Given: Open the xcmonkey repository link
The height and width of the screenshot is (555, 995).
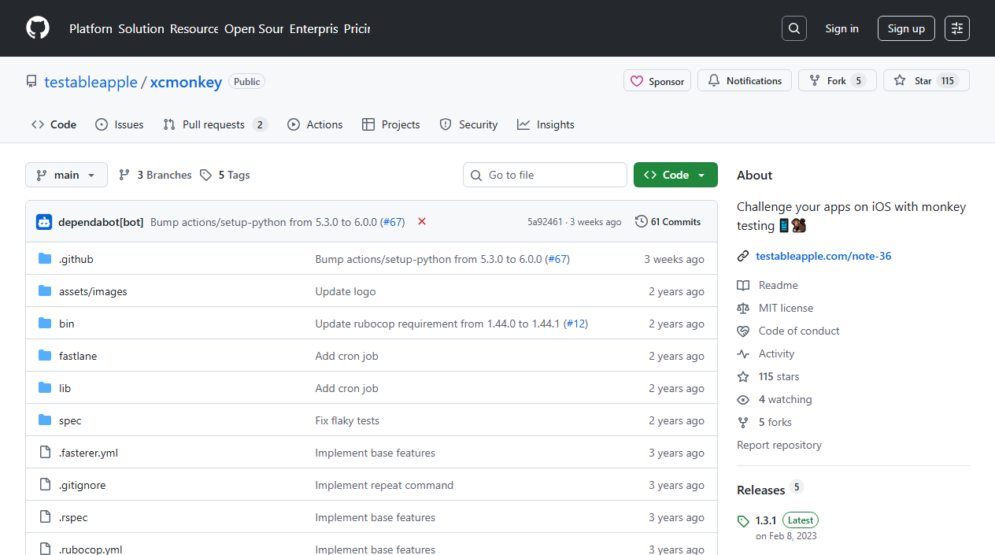Looking at the screenshot, I should (186, 82).
